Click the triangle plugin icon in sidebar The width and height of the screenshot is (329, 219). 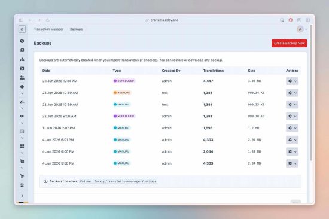pos(22,102)
